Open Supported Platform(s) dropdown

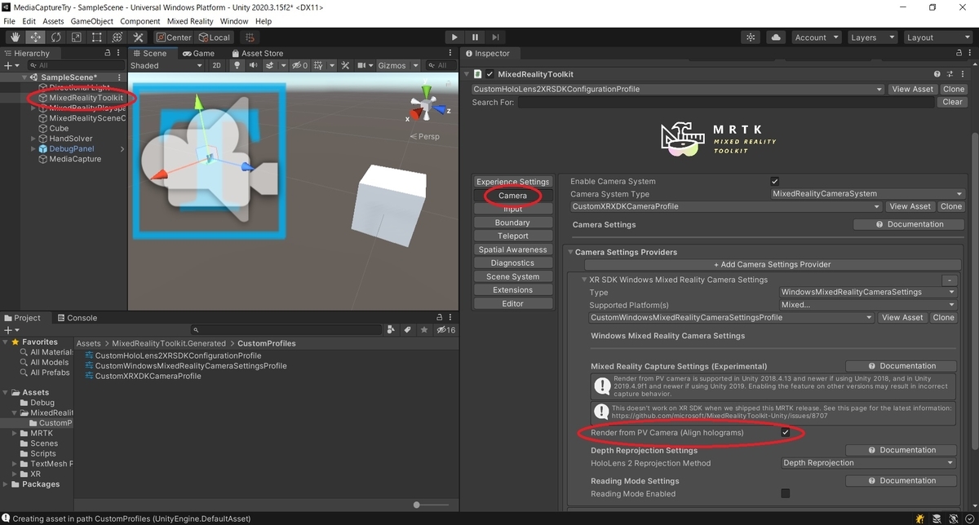(x=868, y=305)
